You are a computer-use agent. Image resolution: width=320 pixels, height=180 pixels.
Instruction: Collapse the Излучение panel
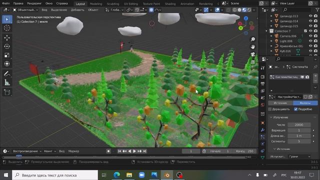(271, 117)
